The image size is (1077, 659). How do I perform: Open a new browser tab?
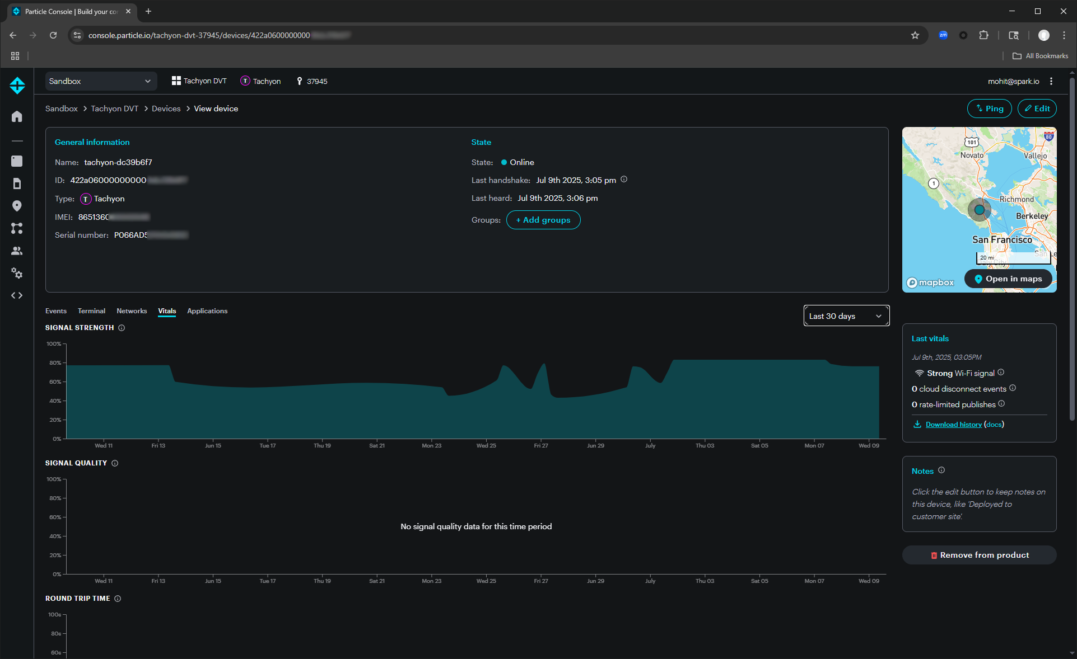pos(148,11)
